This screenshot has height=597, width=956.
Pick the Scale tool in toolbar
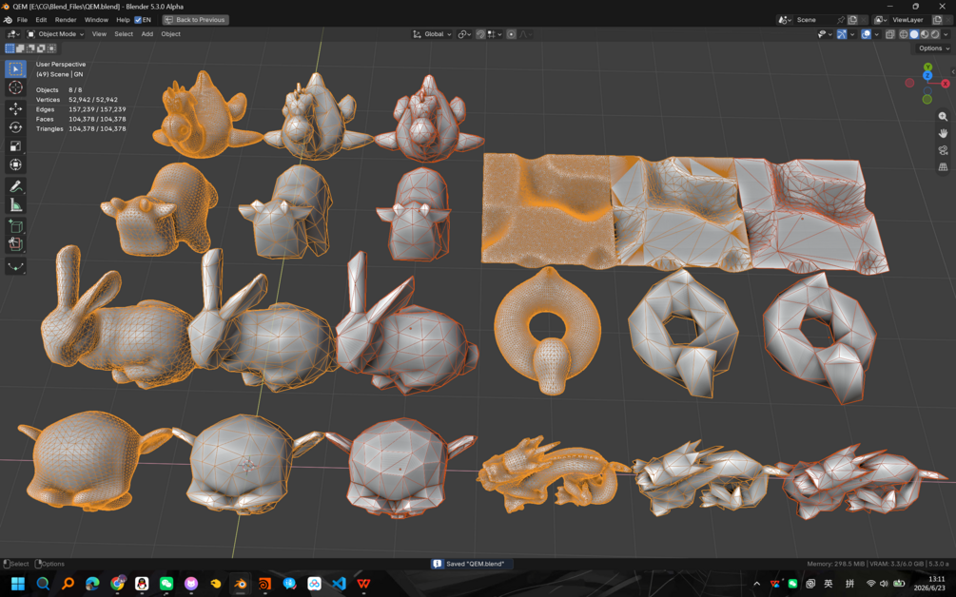15,145
